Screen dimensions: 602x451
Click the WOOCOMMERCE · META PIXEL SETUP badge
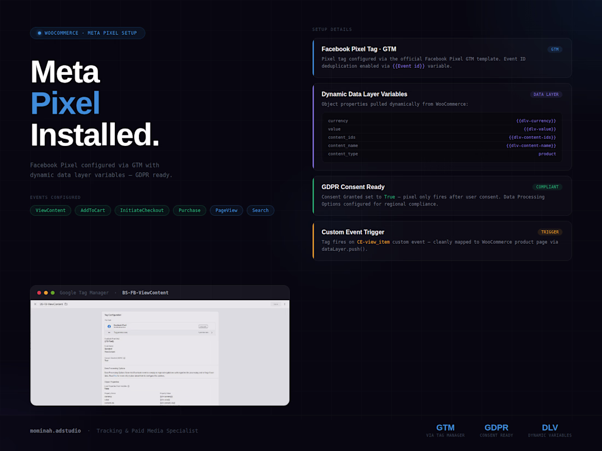(x=88, y=33)
